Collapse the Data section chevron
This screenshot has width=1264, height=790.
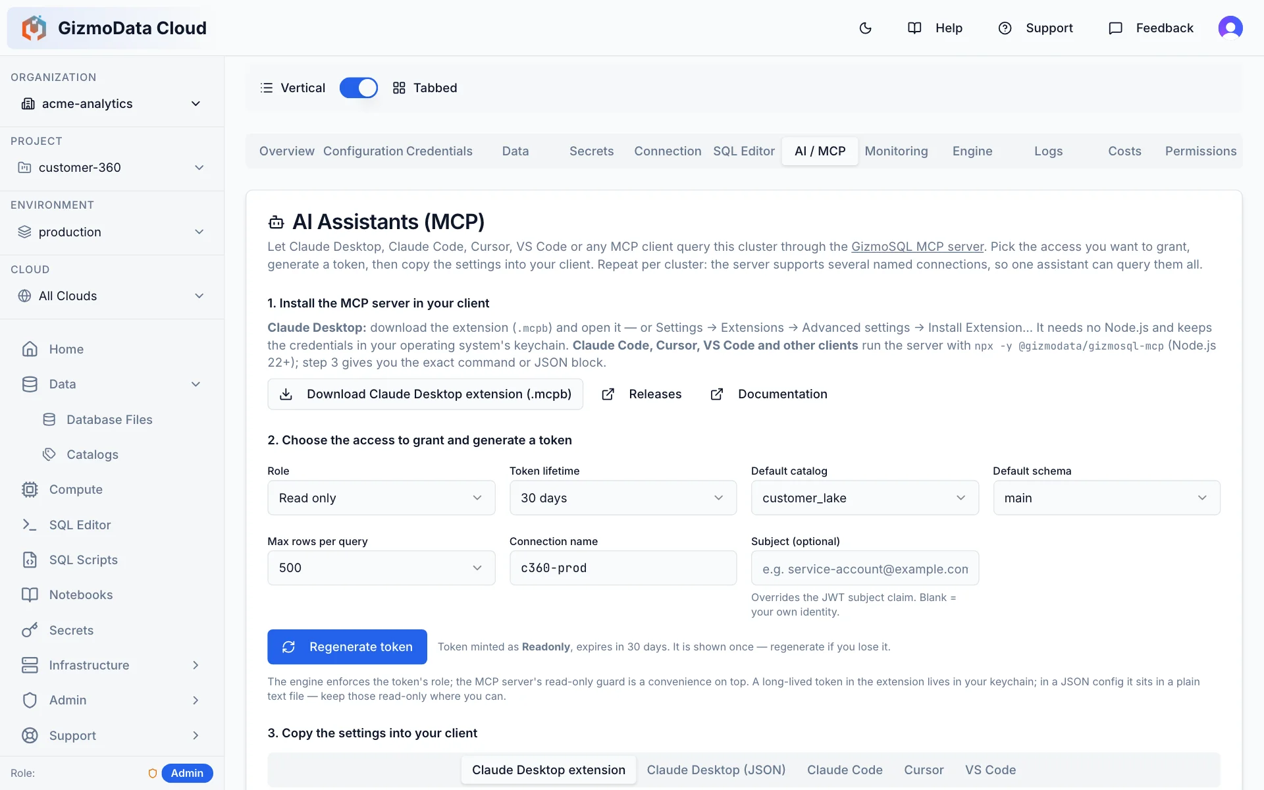click(196, 384)
